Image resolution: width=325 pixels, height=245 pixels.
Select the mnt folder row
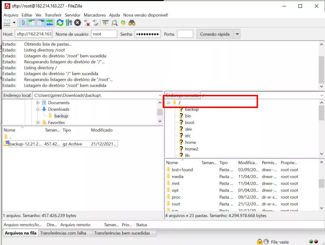coord(232,183)
